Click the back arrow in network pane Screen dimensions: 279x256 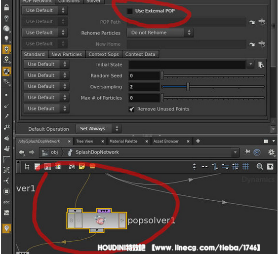point(22,152)
